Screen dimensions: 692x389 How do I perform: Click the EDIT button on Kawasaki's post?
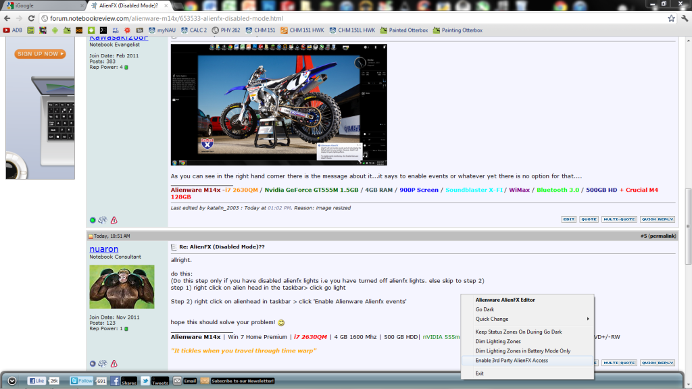(568, 219)
